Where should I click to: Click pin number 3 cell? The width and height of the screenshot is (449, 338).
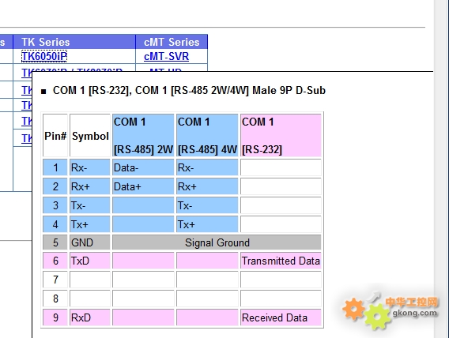click(x=55, y=205)
